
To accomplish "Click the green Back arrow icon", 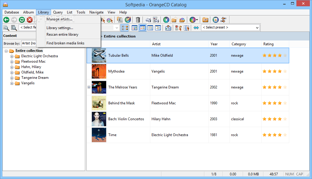I will (x=6, y=20).
